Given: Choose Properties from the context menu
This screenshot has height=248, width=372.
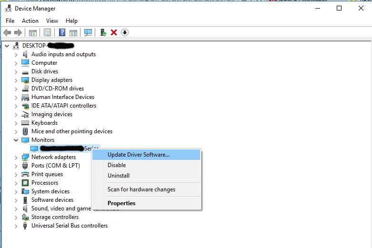Looking at the screenshot, I should click(x=146, y=203).
